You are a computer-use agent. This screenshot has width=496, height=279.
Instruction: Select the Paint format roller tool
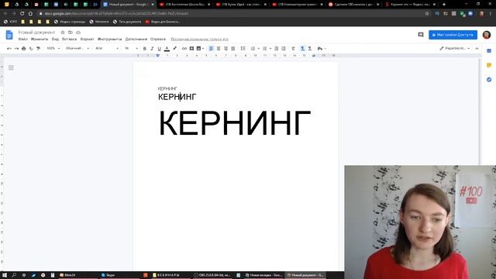click(38, 48)
